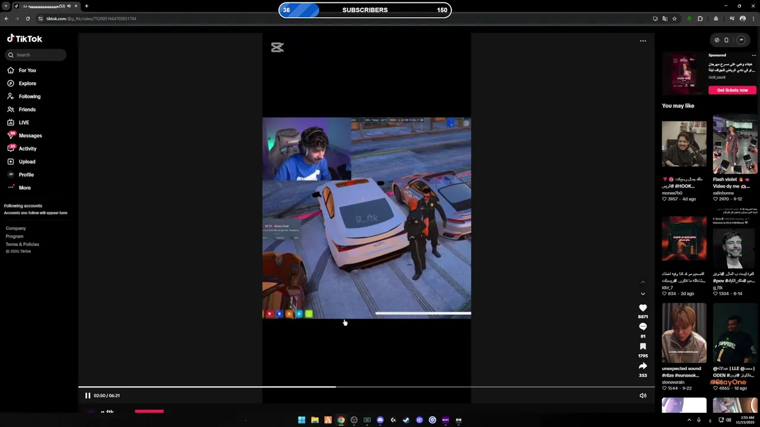760x427 pixels.
Task: Show hidden system tray icons
Action: coord(689,420)
